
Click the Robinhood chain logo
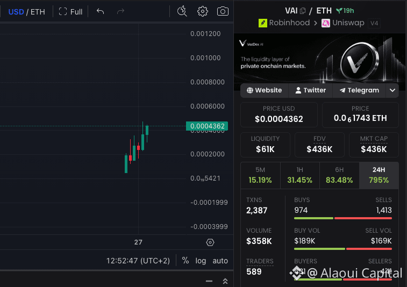tap(263, 23)
